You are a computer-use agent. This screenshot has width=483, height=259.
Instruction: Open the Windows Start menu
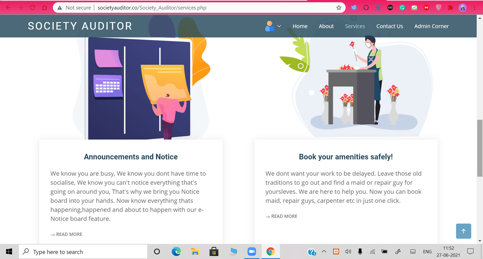pyautogui.click(x=9, y=252)
